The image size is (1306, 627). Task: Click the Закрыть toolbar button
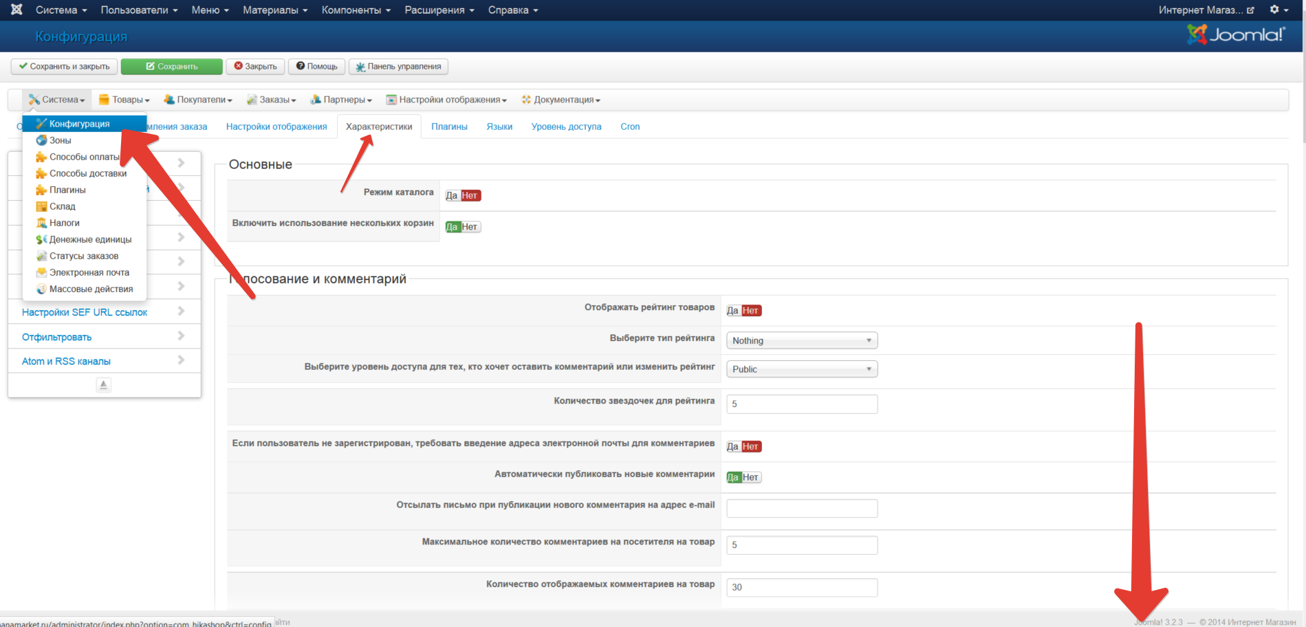click(255, 67)
